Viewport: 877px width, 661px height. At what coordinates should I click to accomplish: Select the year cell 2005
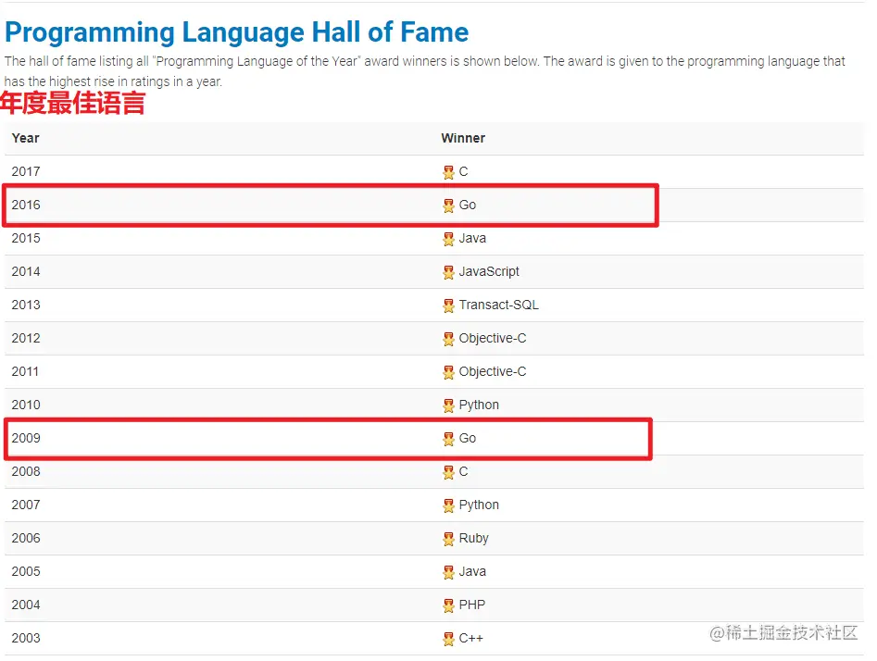26,571
